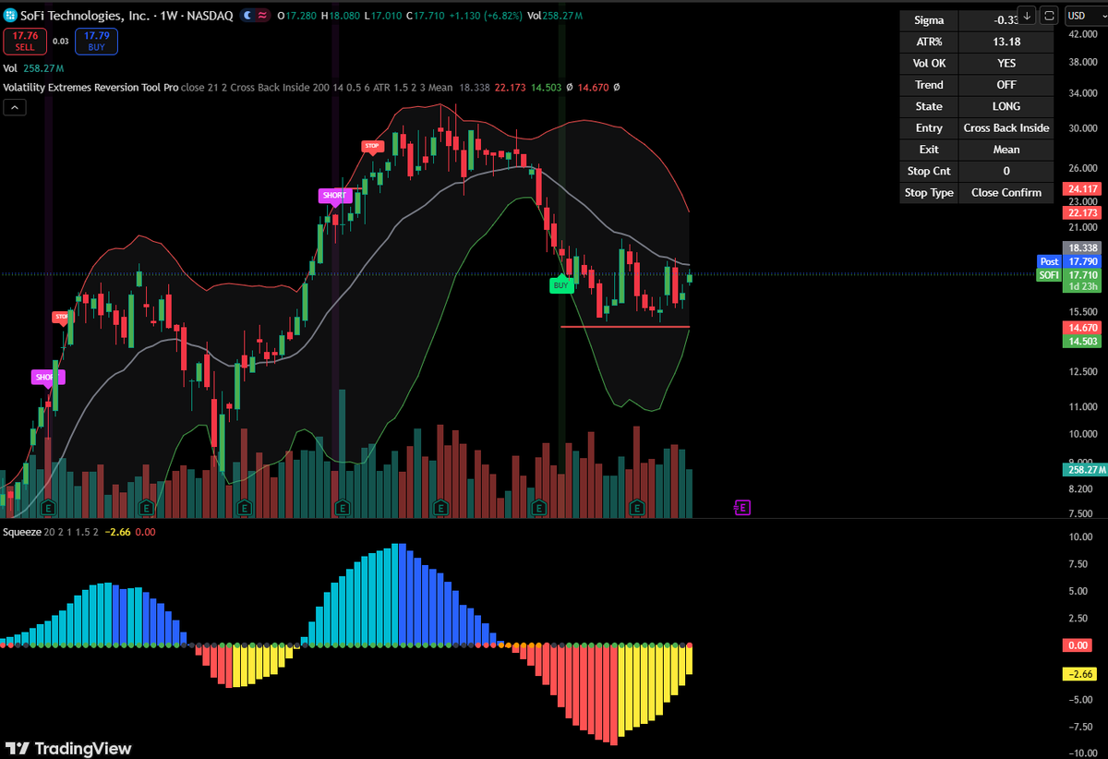Image resolution: width=1108 pixels, height=759 pixels.
Task: Select the Vol indicator legend
Action: pyautogui.click(x=10, y=67)
